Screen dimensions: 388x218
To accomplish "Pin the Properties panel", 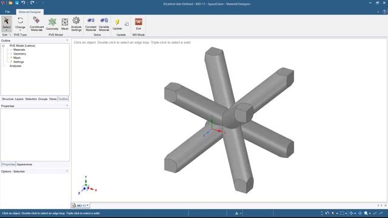I will (x=67, y=105).
